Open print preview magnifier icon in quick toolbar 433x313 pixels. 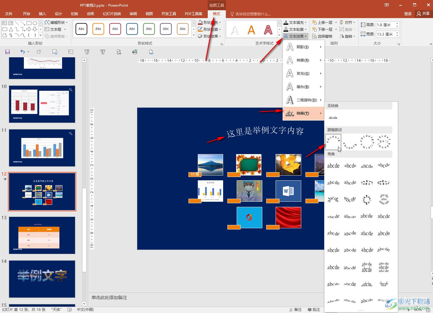tap(119, 52)
